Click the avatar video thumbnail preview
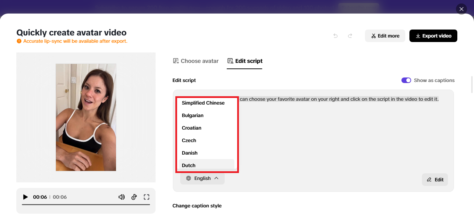The height and width of the screenshot is (222, 474). click(86, 117)
